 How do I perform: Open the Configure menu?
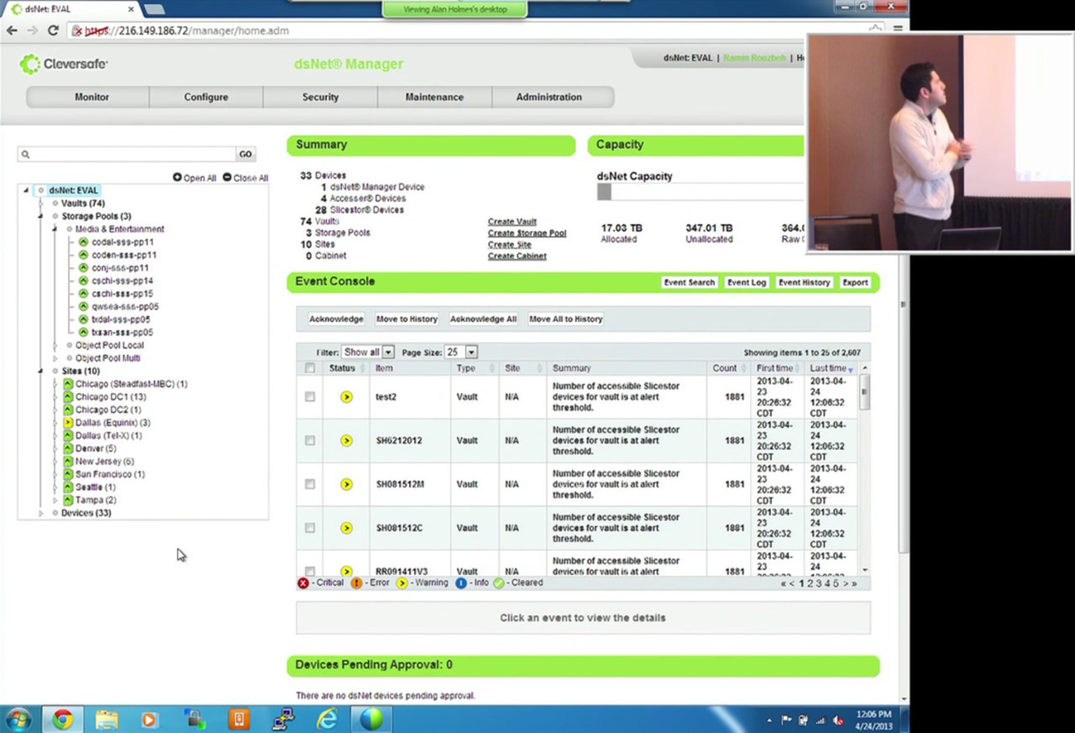206,97
